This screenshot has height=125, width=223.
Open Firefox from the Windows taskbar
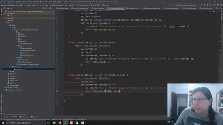point(60,123)
